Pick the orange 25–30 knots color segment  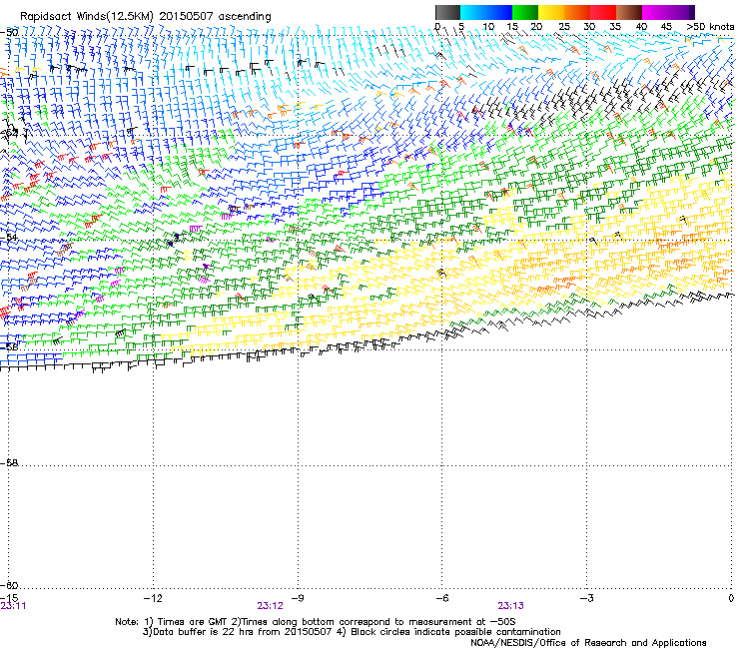click(577, 12)
